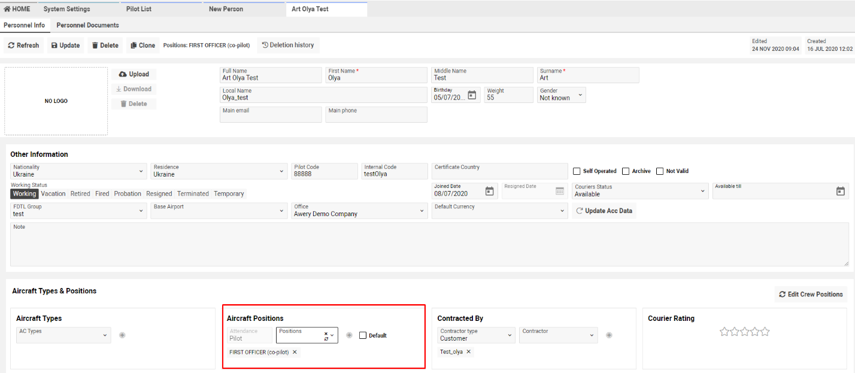
Task: Click the Birthday calendar icon
Action: pyautogui.click(x=472, y=95)
